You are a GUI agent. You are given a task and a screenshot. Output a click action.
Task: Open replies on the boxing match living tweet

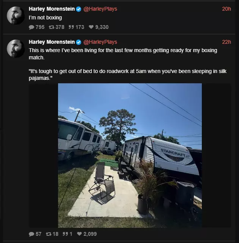pos(35,234)
